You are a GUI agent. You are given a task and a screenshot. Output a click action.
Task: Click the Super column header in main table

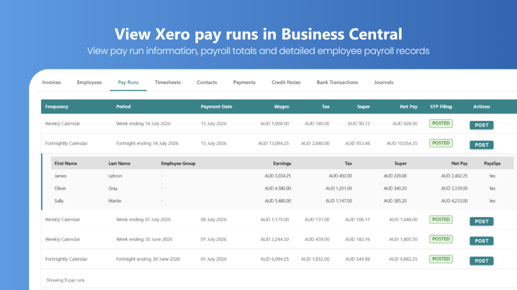pos(364,107)
